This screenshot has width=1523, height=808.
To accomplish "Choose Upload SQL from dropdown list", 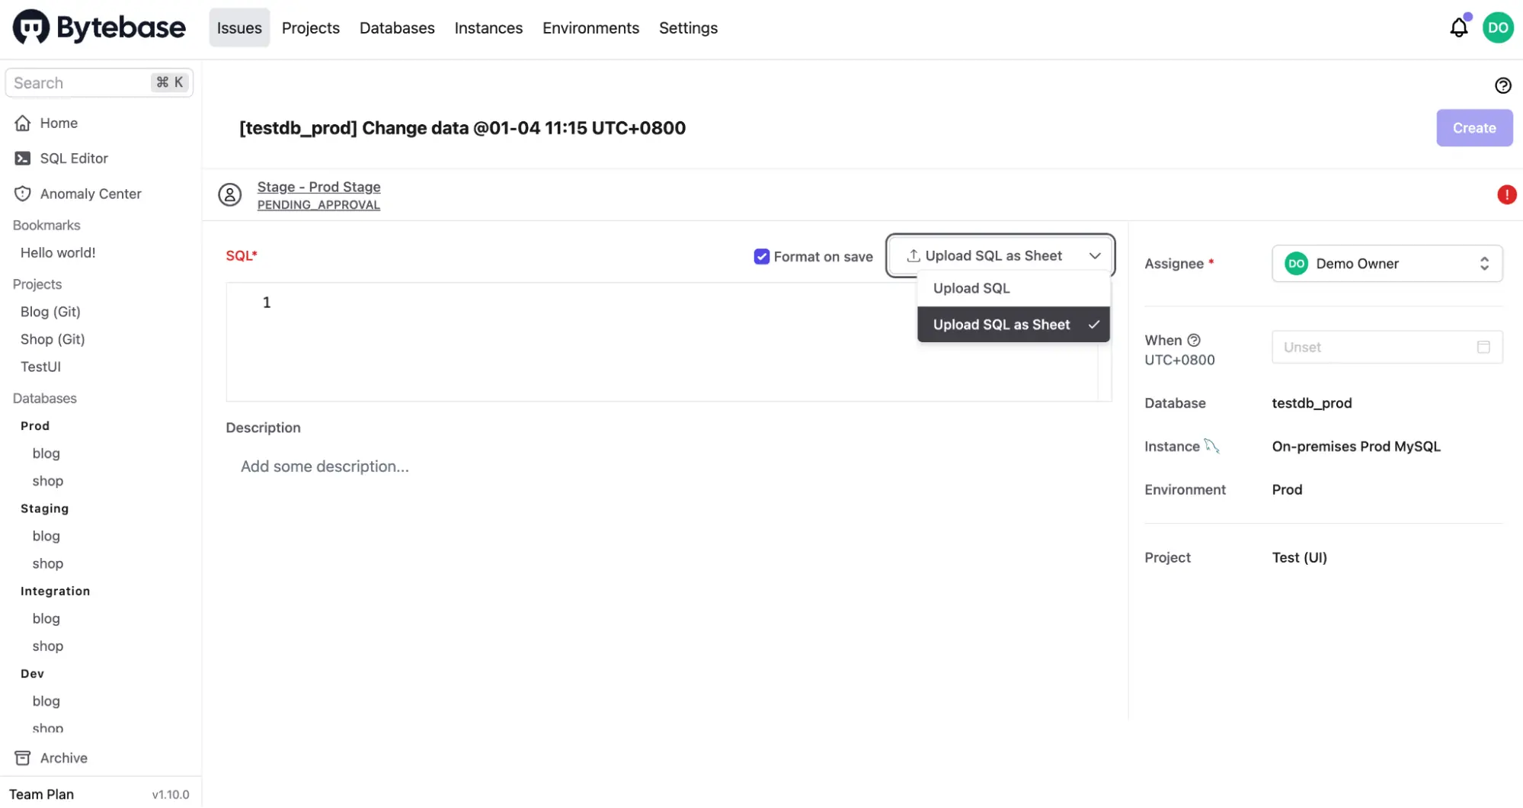I will click(971, 288).
